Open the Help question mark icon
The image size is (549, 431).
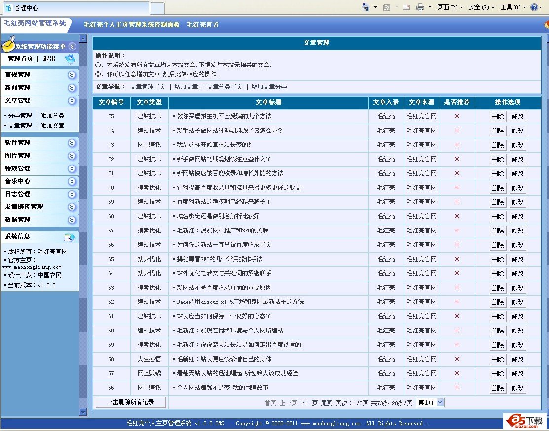pos(534,7)
